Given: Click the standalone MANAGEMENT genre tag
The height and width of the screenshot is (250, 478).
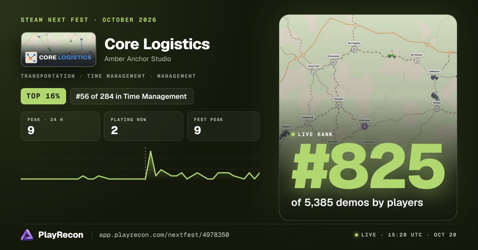Looking at the screenshot, I should tap(176, 76).
